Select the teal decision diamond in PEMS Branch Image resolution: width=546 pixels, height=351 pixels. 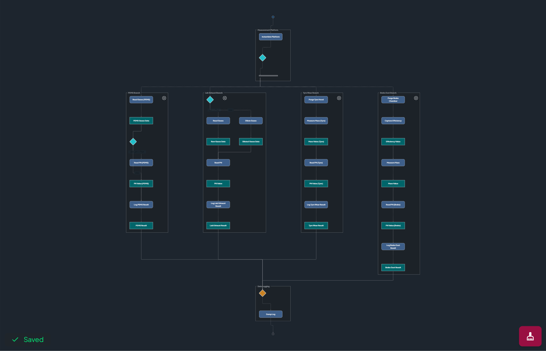pyautogui.click(x=133, y=142)
